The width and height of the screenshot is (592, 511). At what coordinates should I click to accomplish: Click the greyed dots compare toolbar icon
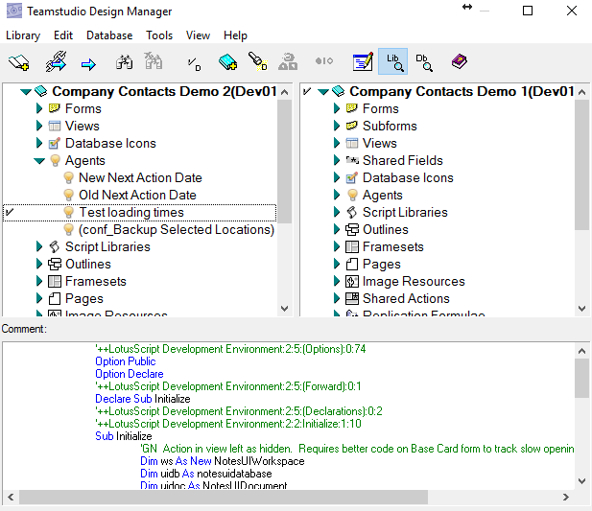pos(324,60)
